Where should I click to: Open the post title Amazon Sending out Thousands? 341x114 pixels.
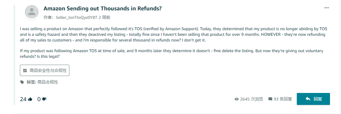[103, 9]
